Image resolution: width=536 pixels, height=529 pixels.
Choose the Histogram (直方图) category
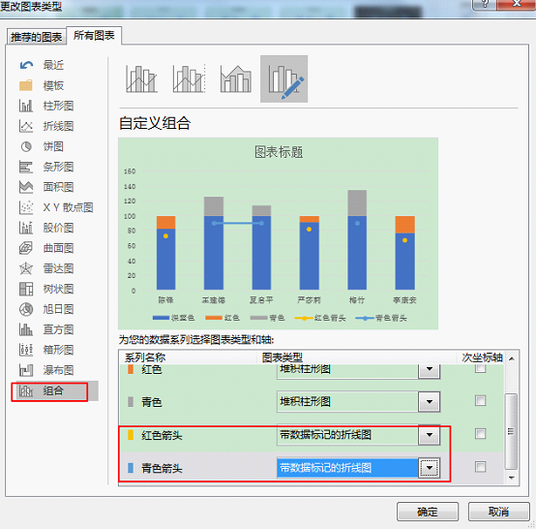46,329
